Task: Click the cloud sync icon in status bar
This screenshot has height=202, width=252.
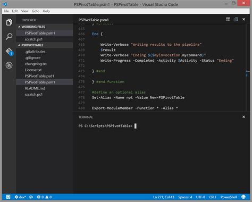Action: point(31,197)
